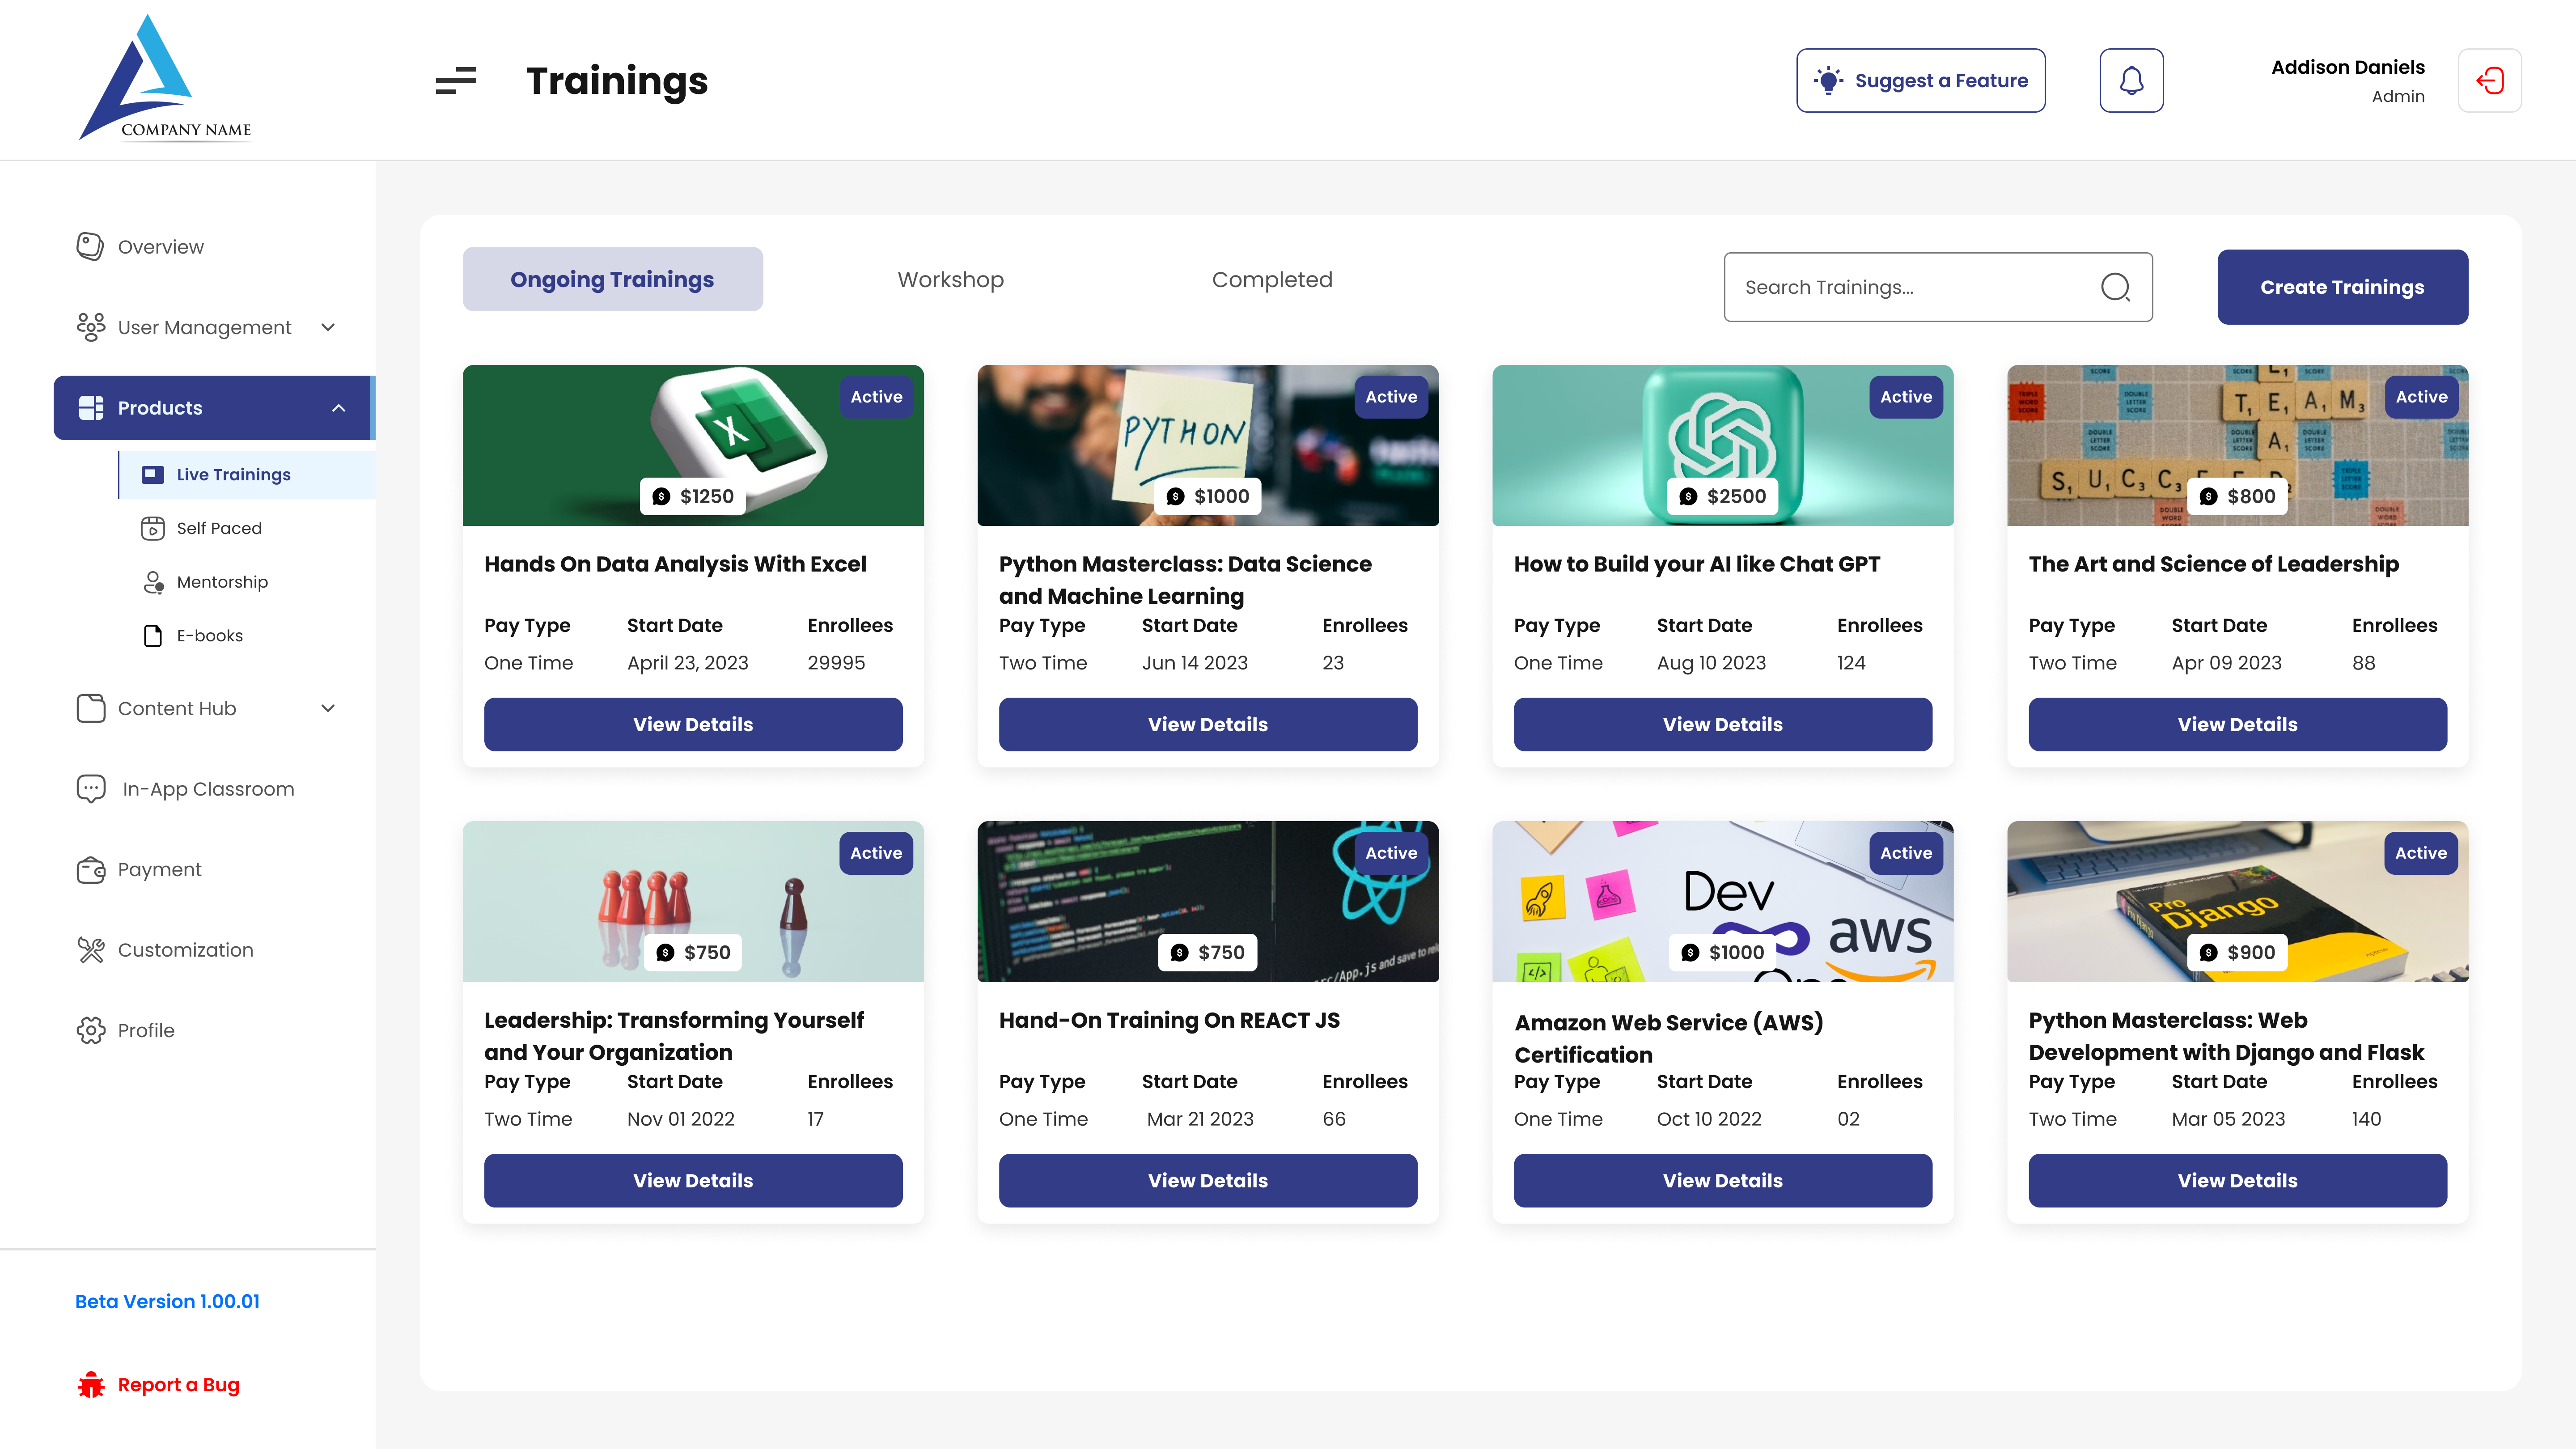
Task: Click the Search Trainings input field
Action: [1910, 287]
